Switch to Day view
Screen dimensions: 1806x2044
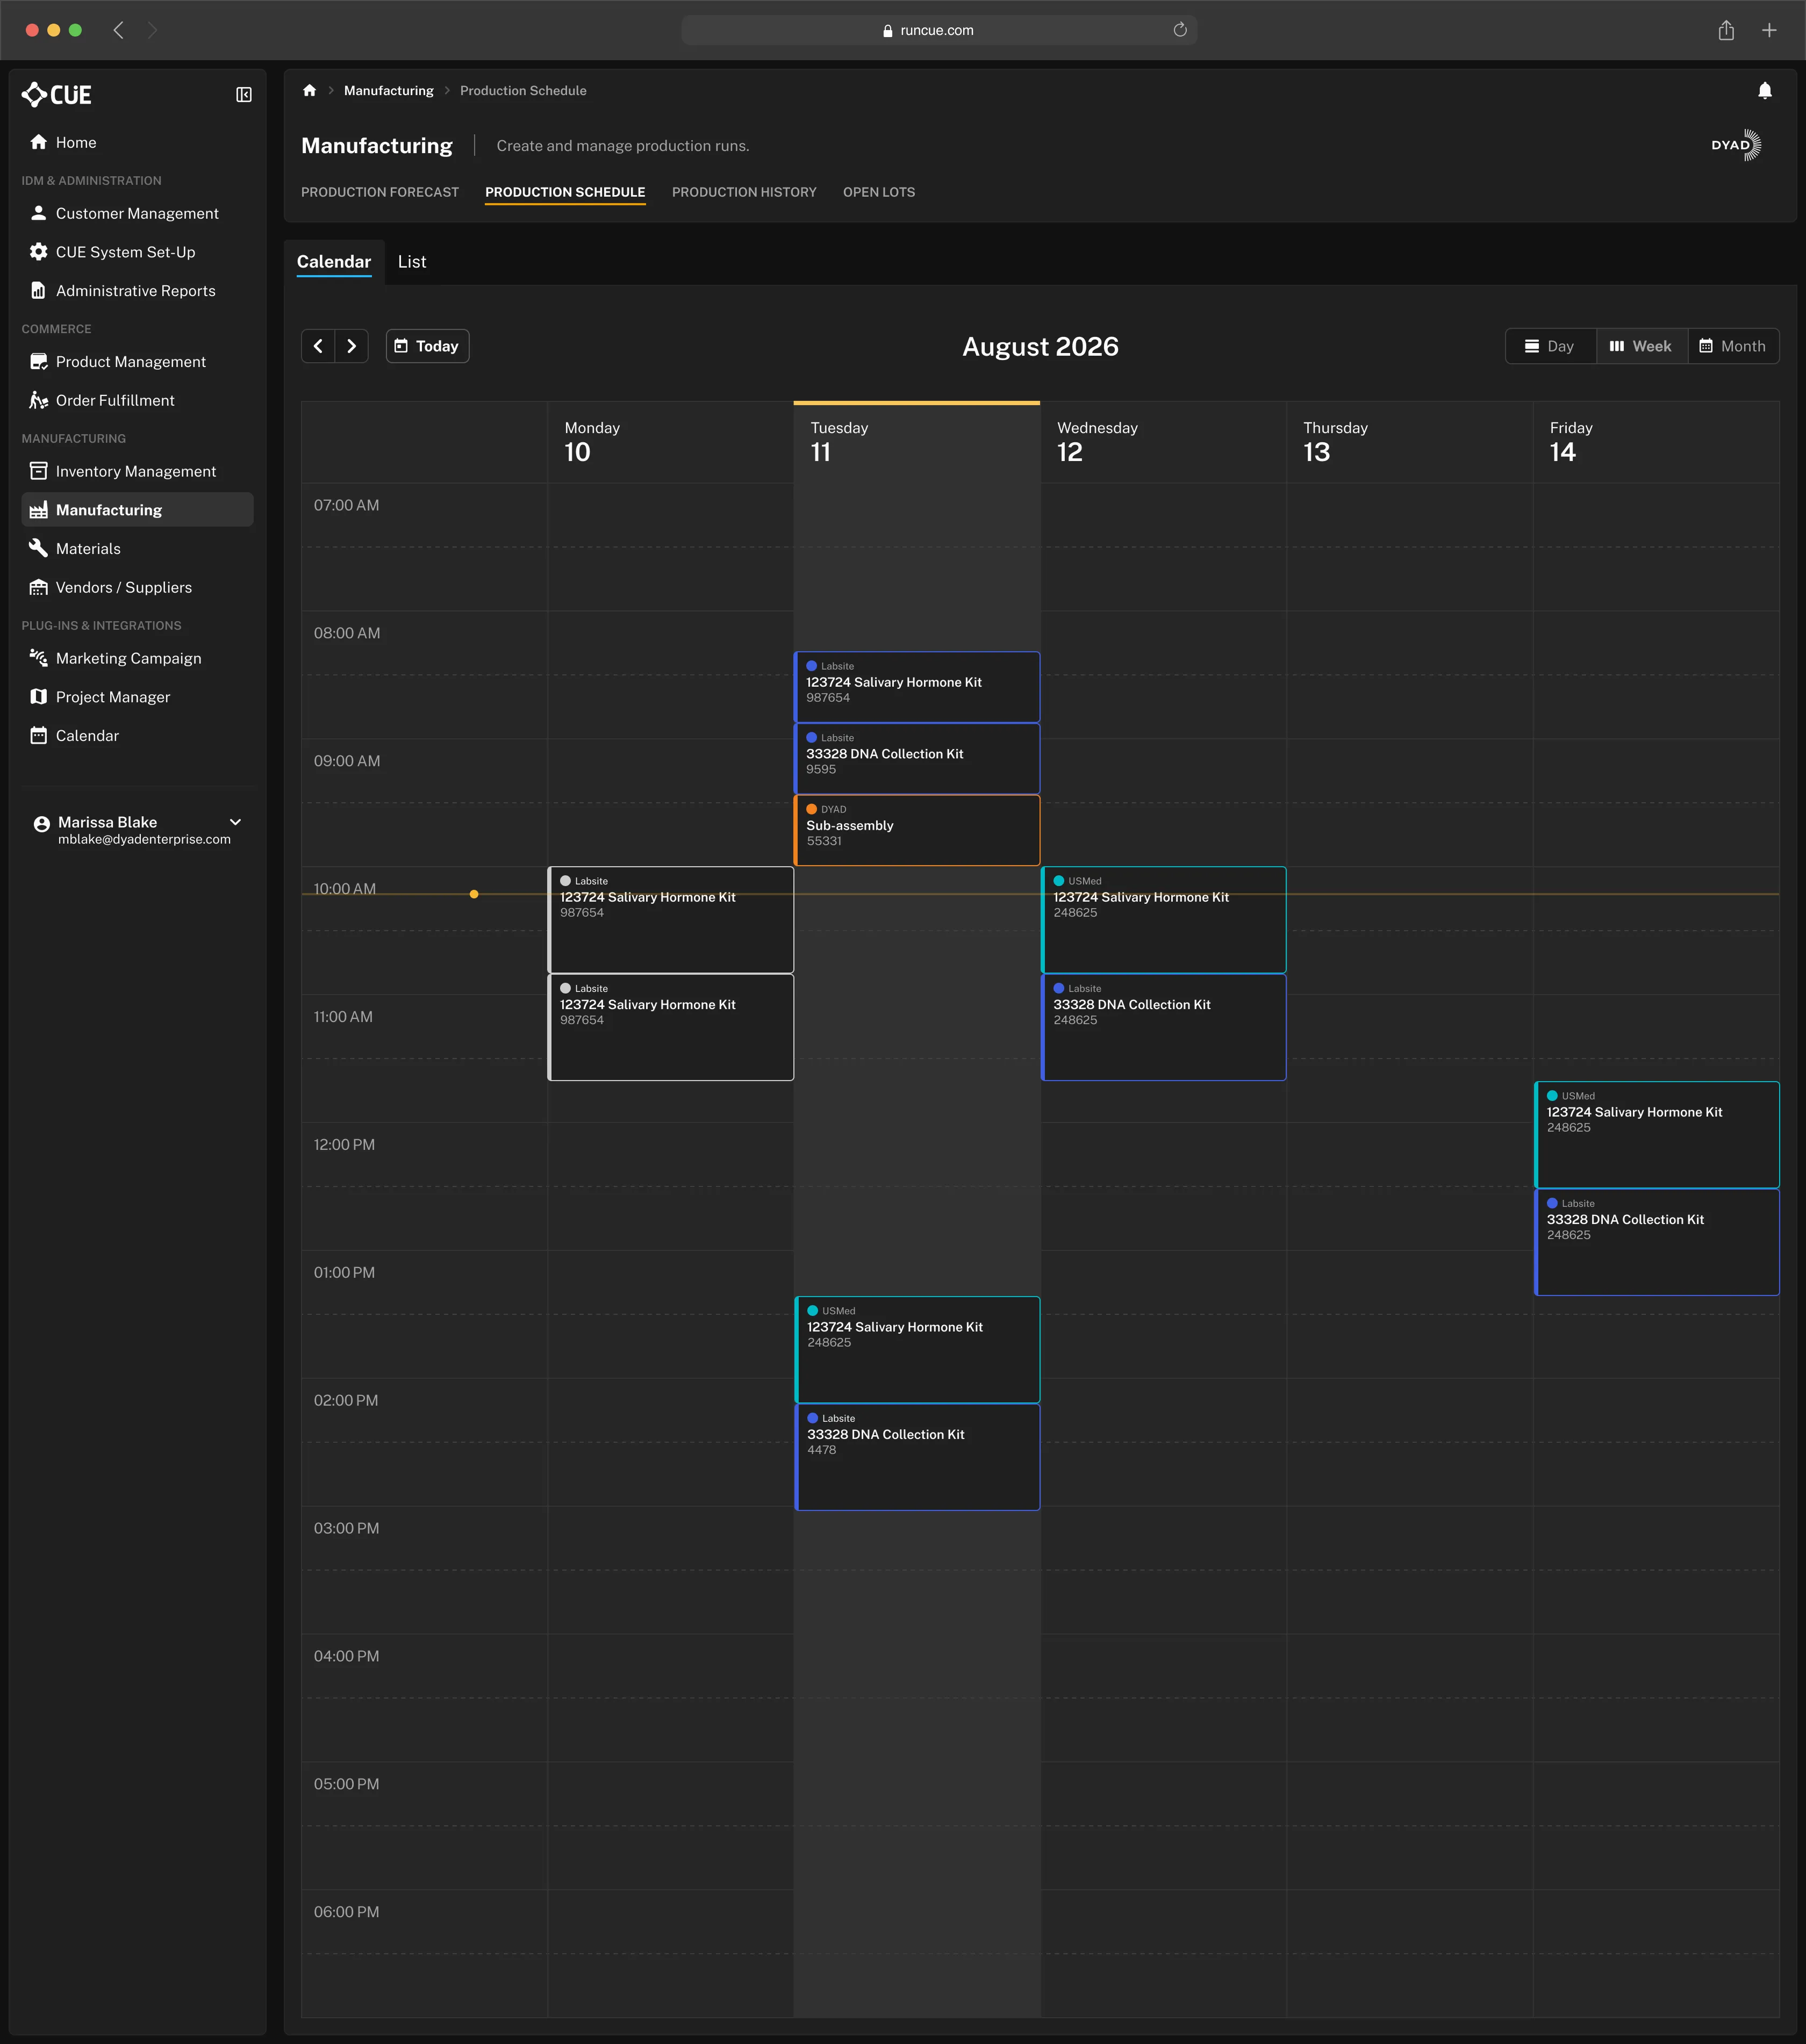1550,346
